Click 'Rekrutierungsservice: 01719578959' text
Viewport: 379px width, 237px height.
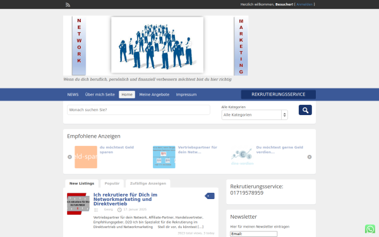(256, 190)
